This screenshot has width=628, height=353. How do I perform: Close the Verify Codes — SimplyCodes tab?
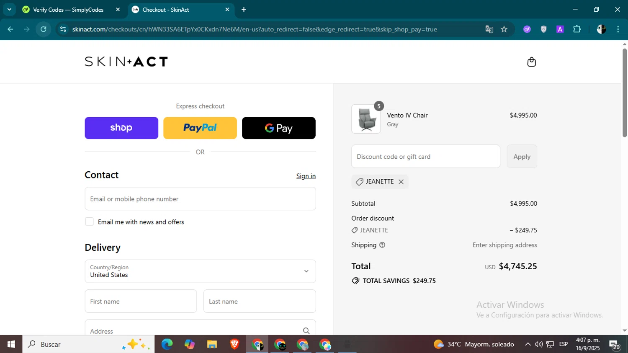(x=118, y=10)
